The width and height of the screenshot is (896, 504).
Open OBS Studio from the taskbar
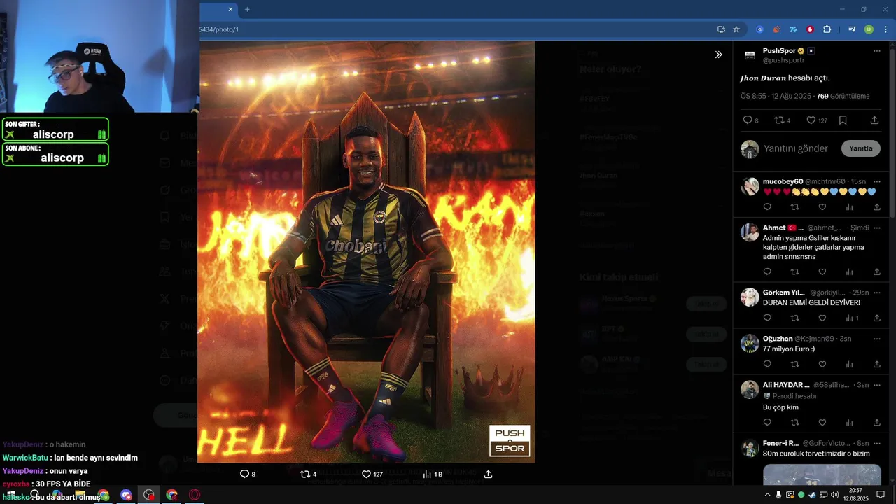click(x=149, y=495)
